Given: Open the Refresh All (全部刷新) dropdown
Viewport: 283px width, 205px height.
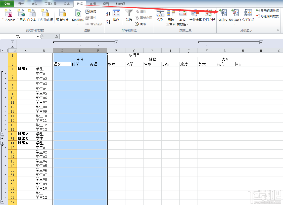Looking at the screenshot, I should click(x=78, y=24).
